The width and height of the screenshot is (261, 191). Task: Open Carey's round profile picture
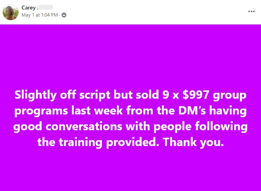pyautogui.click(x=11, y=12)
